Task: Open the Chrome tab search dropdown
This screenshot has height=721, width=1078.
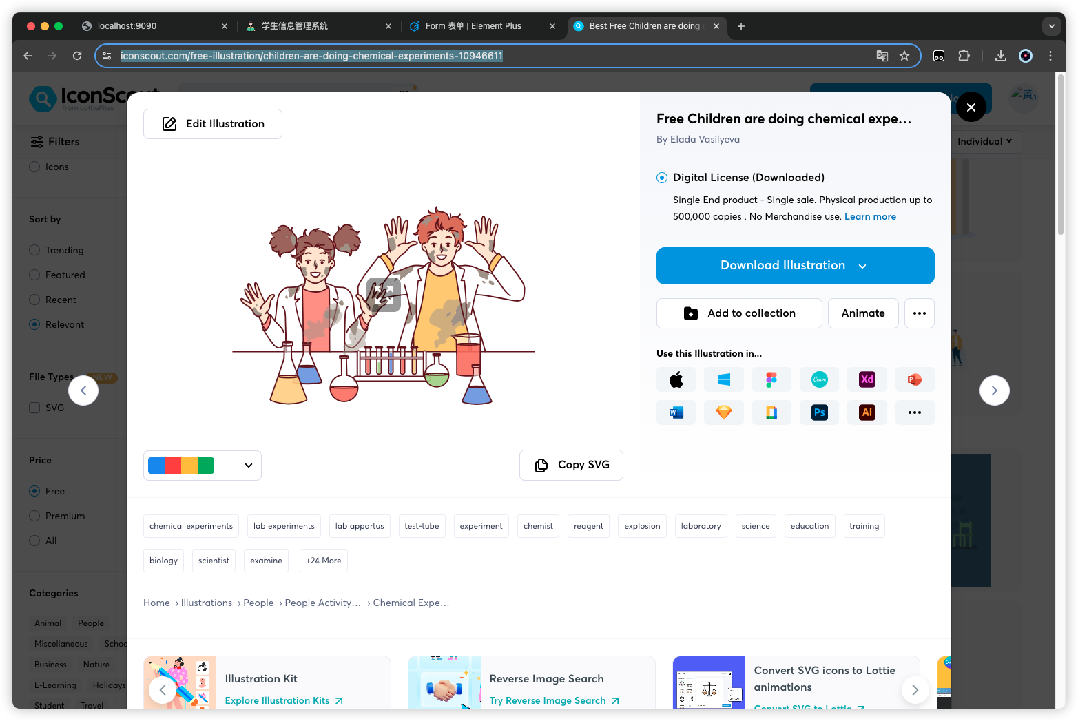Action: point(1051,26)
